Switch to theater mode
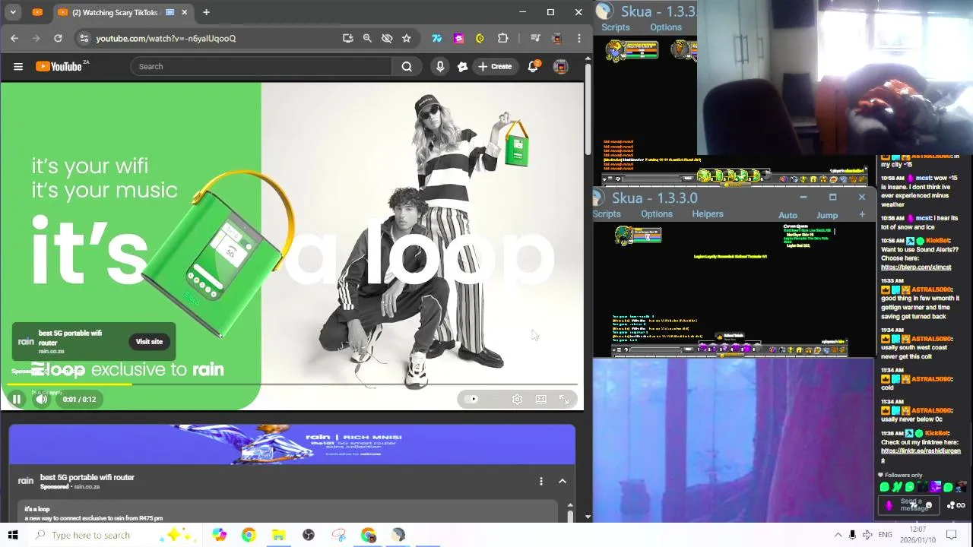 (x=540, y=399)
